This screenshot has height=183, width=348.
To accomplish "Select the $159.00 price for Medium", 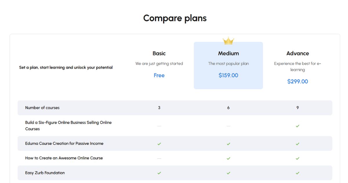I will (228, 75).
